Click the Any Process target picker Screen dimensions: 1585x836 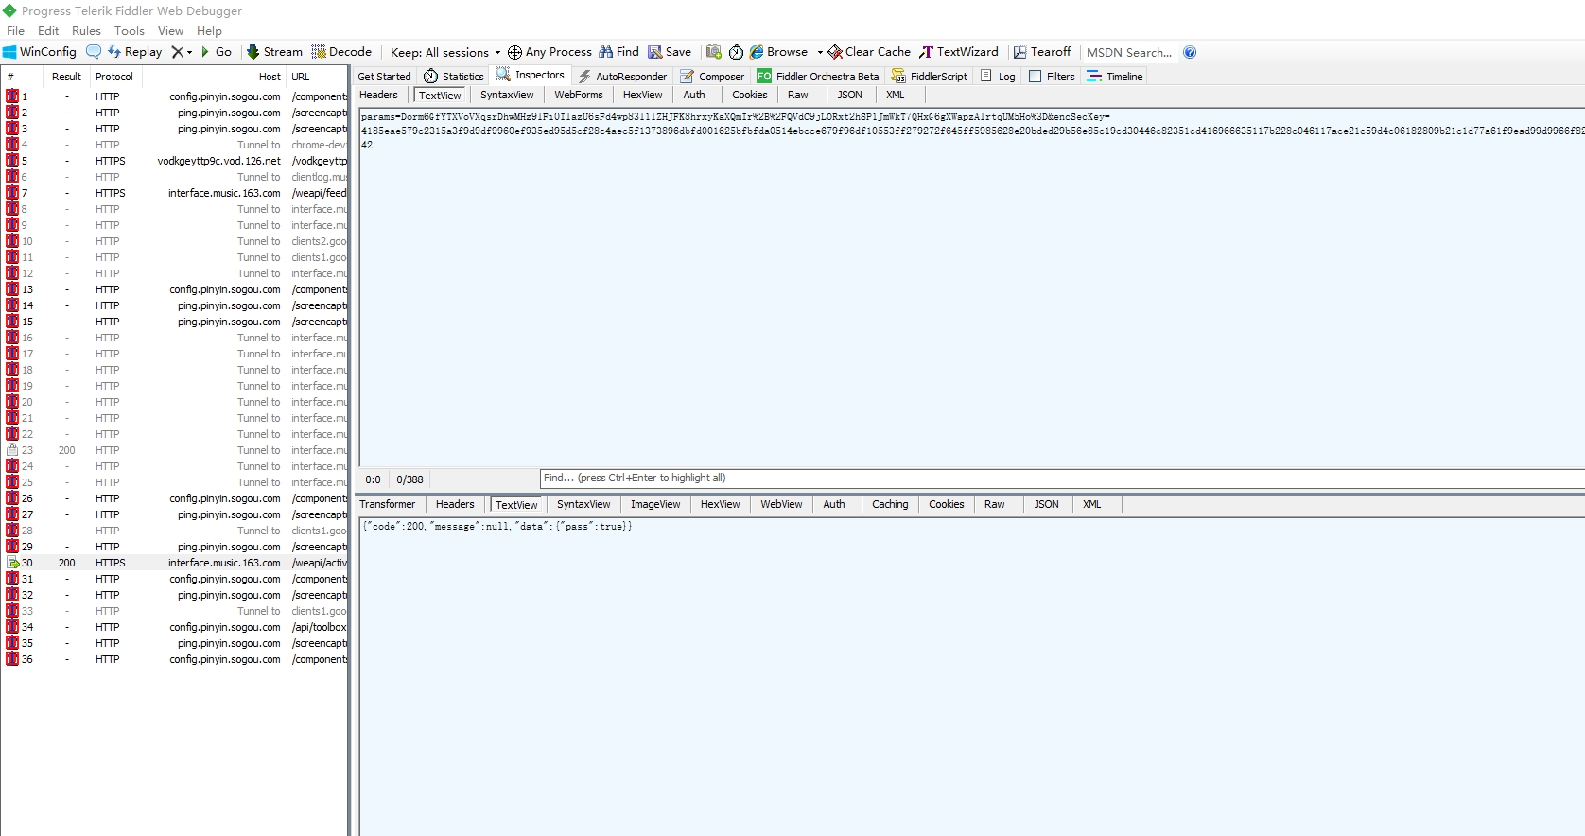(x=549, y=52)
